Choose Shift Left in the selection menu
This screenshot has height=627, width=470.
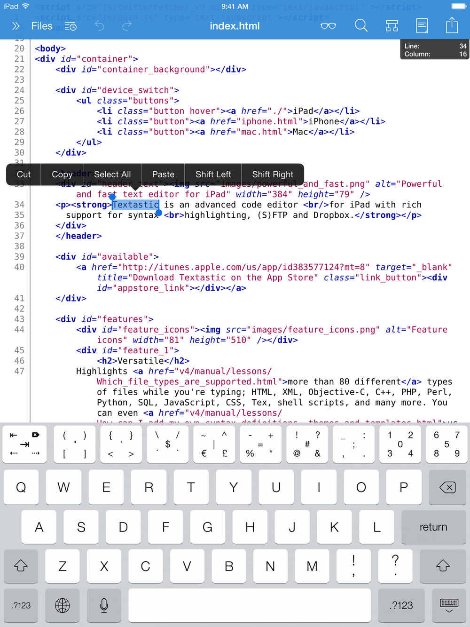pyautogui.click(x=213, y=175)
